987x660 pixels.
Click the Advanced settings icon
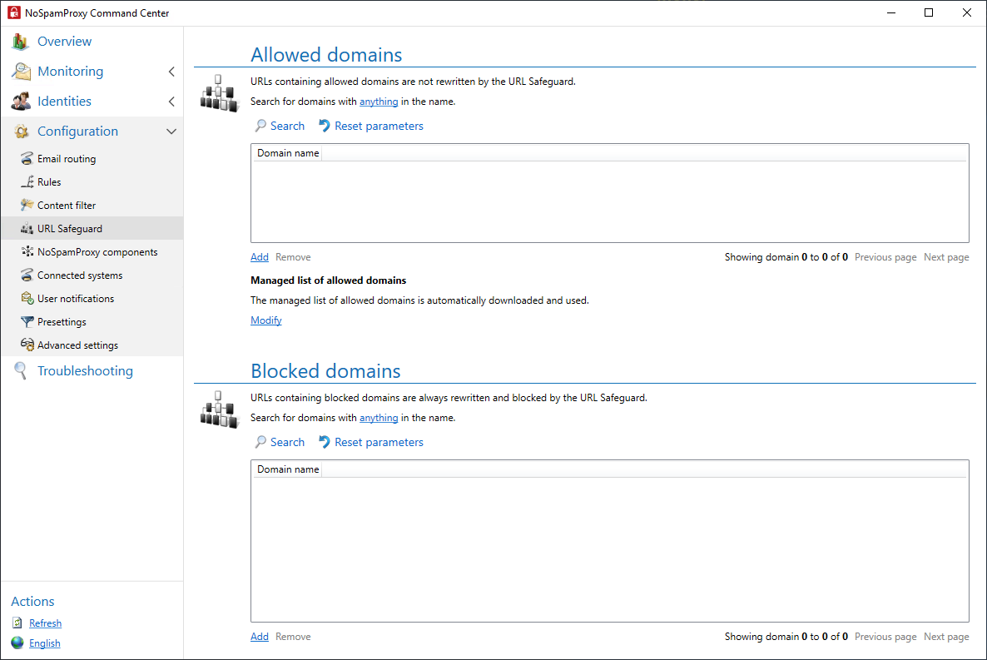(x=27, y=345)
